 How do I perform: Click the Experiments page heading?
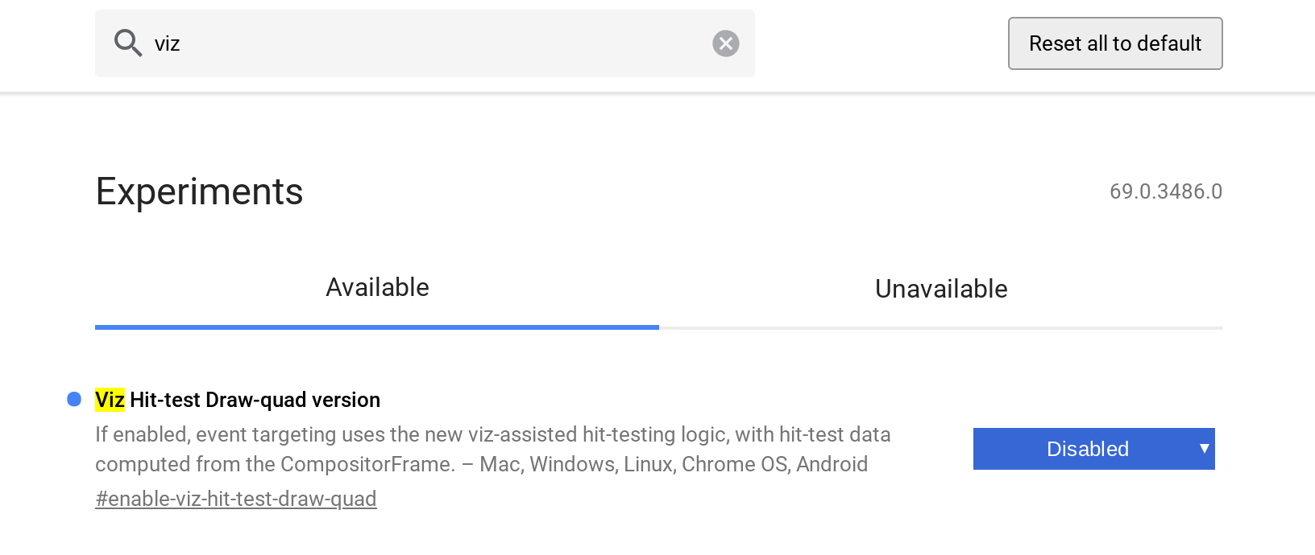[x=199, y=191]
